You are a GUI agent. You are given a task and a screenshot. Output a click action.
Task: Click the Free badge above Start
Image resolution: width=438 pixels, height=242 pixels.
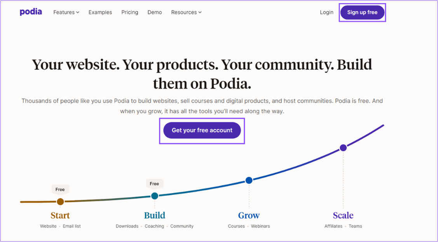point(60,190)
